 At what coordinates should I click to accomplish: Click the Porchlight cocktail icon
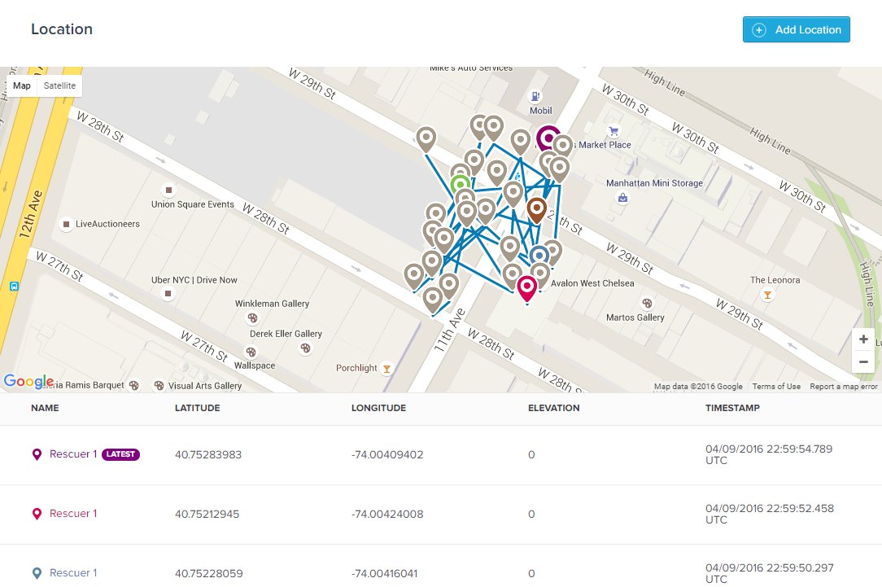click(x=386, y=369)
